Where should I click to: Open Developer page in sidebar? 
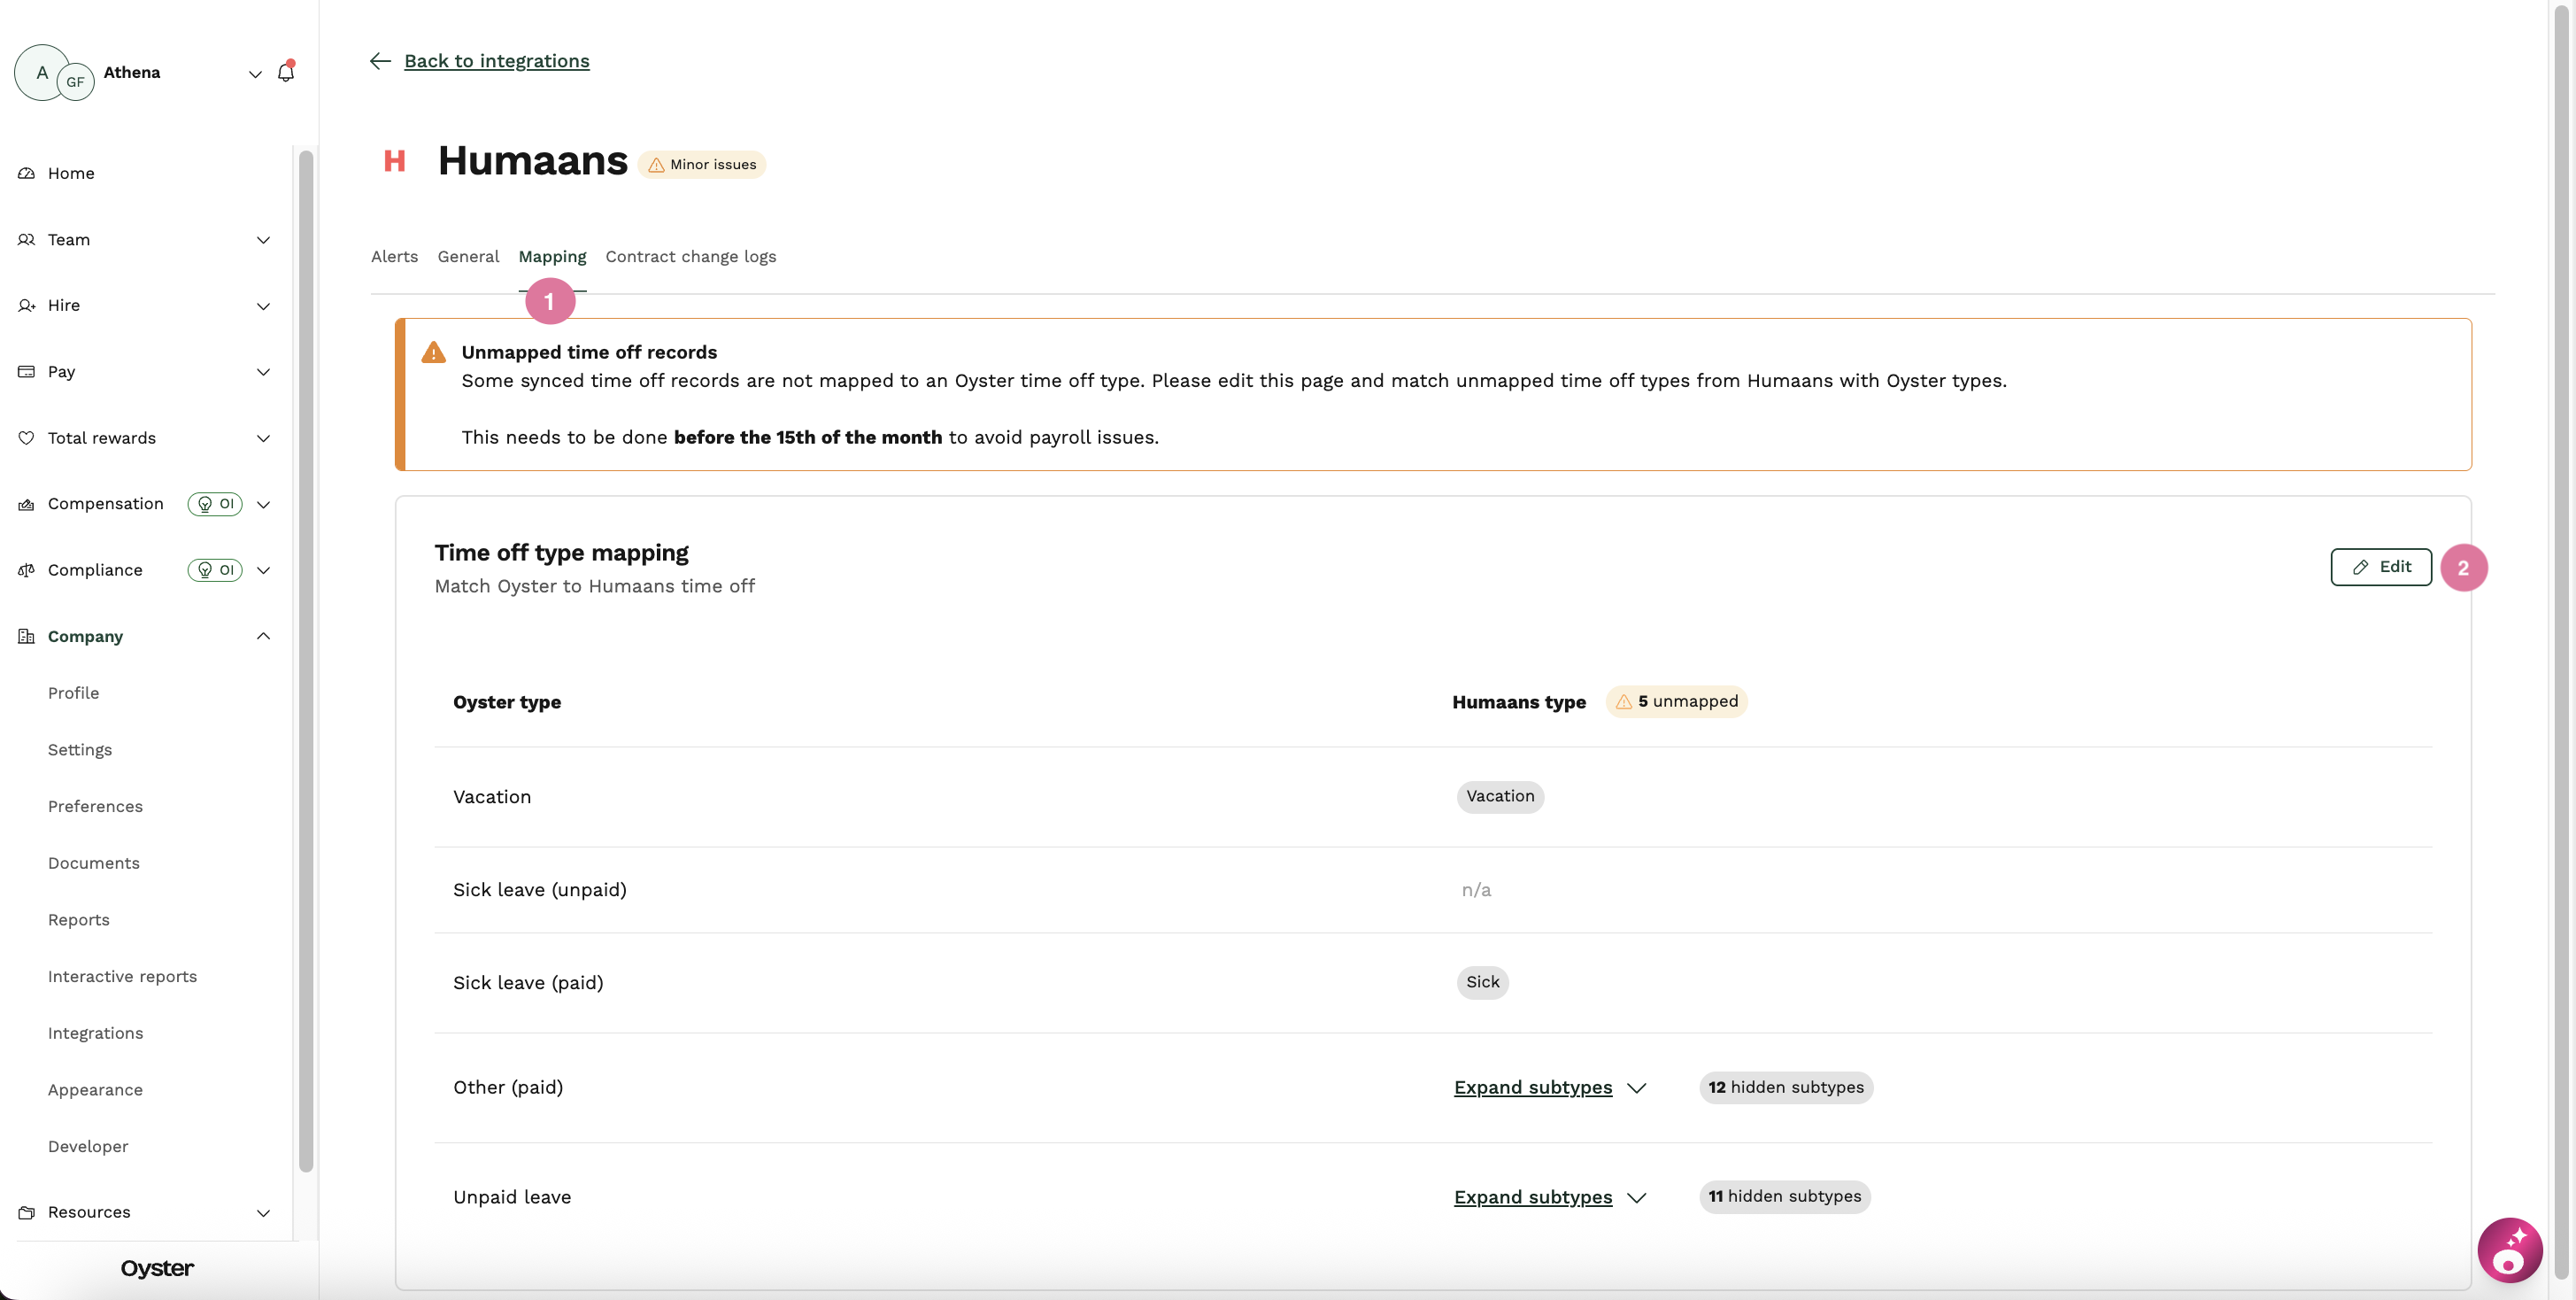[88, 1146]
